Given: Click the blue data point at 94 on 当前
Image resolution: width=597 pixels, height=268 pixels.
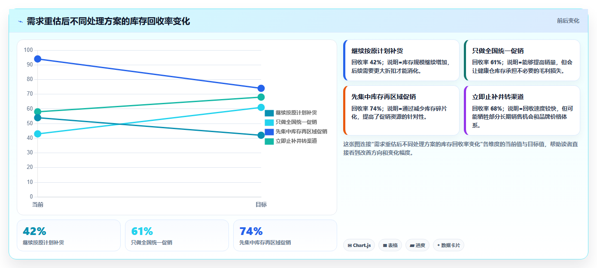Looking at the screenshot, I should [38, 59].
